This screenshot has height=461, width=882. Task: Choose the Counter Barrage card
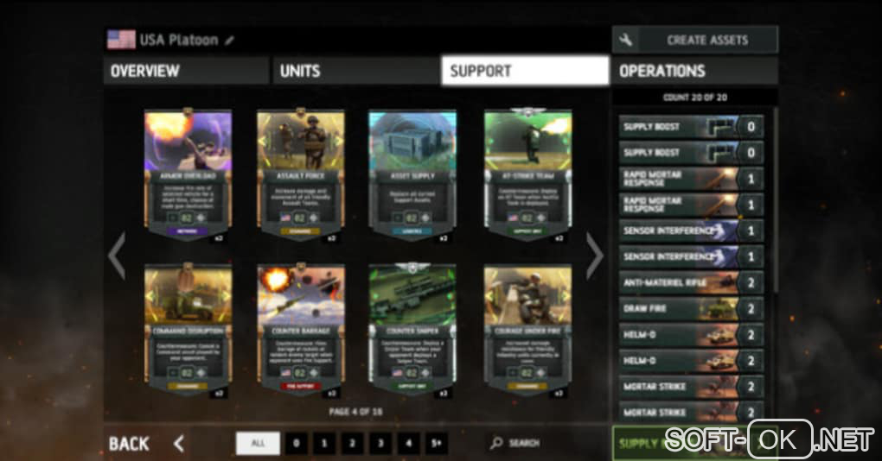[x=300, y=331]
